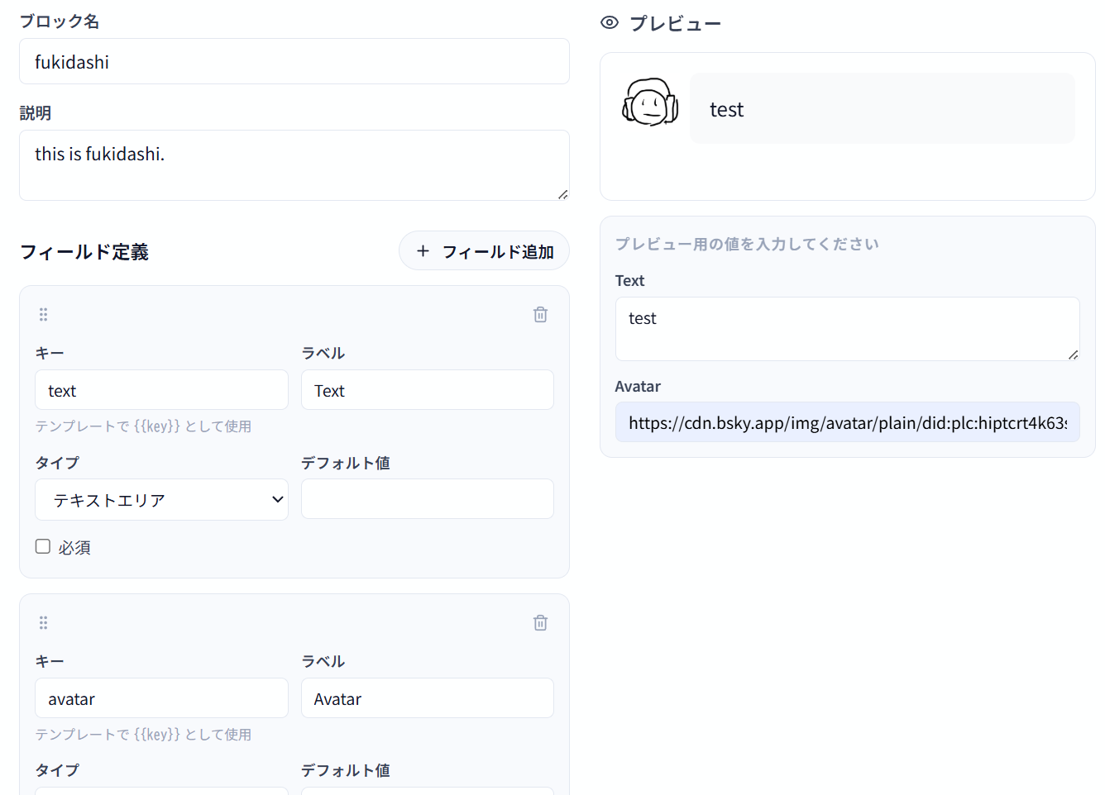Open the タイプ dropdown showing テキストエリア

point(161,500)
